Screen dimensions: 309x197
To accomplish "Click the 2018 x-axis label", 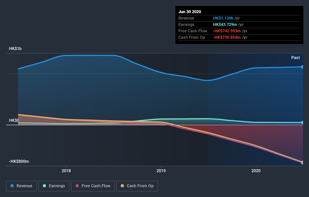I will coord(66,171).
